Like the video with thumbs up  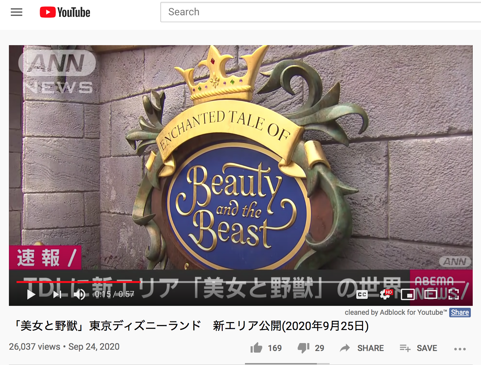click(256, 348)
